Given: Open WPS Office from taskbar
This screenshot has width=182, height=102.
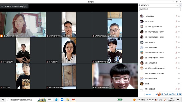Looking at the screenshot, I should (73, 99).
